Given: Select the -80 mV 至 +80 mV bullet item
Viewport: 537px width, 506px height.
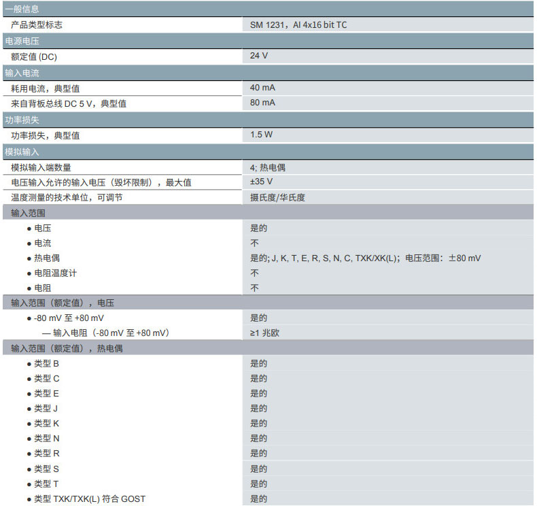Looking at the screenshot, I should 69,318.
